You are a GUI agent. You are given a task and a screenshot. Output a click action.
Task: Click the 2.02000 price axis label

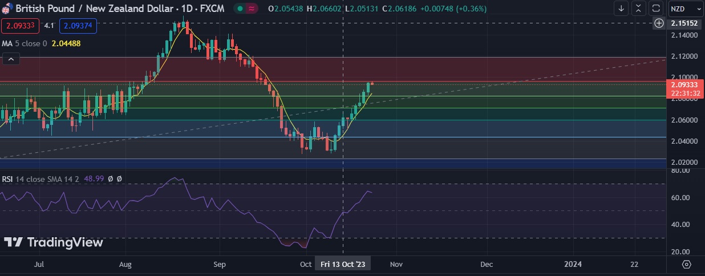(684, 163)
